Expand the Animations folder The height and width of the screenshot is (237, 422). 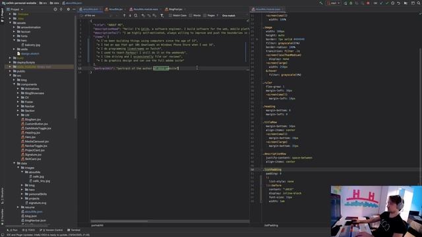(x=18, y=89)
